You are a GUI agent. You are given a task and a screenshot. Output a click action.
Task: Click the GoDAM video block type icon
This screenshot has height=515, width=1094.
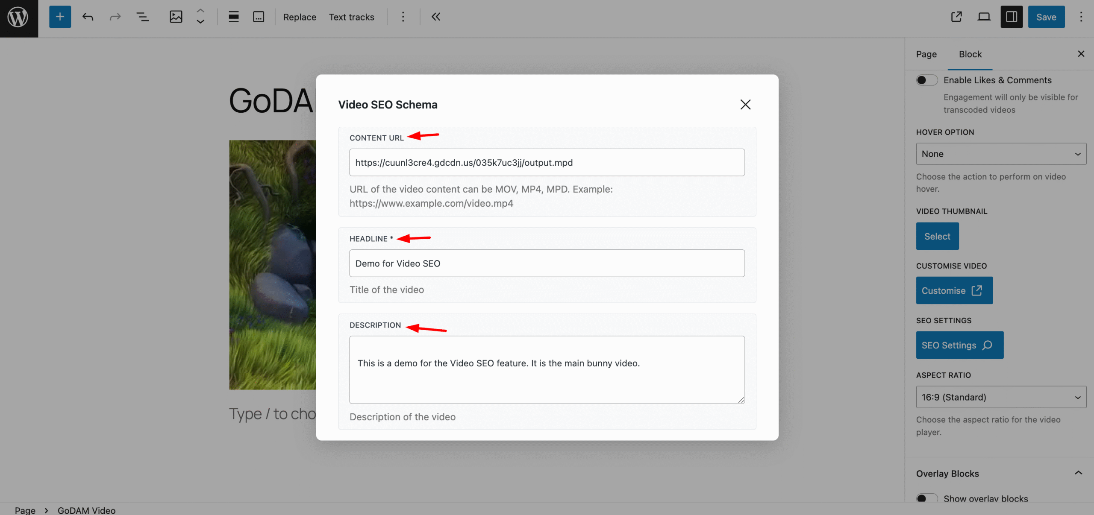tap(176, 17)
